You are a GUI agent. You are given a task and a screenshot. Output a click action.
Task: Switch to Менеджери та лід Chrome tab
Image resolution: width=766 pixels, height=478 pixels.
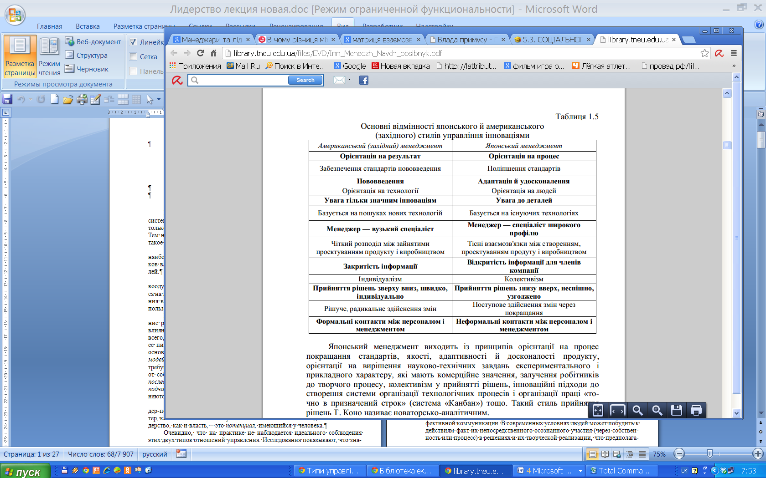point(212,40)
